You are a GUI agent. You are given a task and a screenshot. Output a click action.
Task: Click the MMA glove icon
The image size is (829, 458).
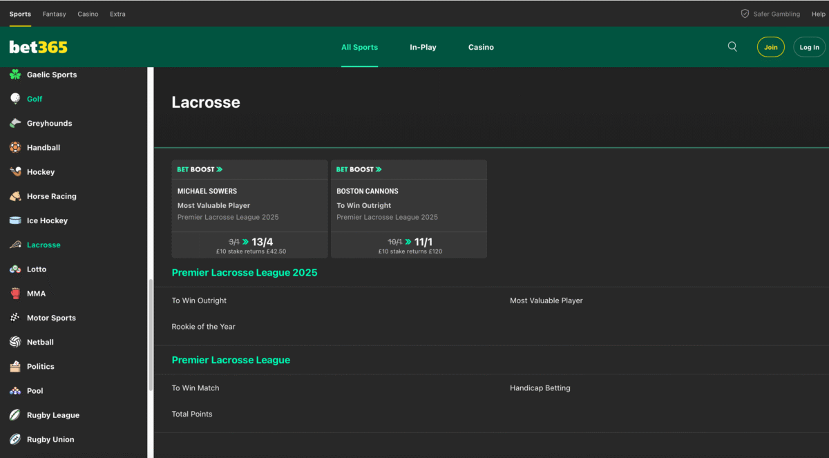[15, 294]
